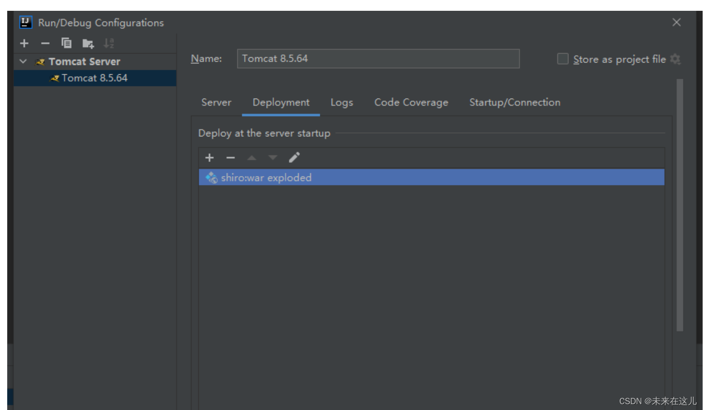Viewport: 704px width, 410px height.
Task: Go to the Logs tab
Action: [x=341, y=103]
